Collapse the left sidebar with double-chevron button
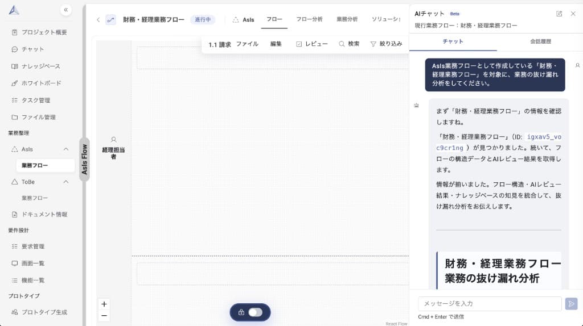The height and width of the screenshot is (326, 583). (66, 10)
